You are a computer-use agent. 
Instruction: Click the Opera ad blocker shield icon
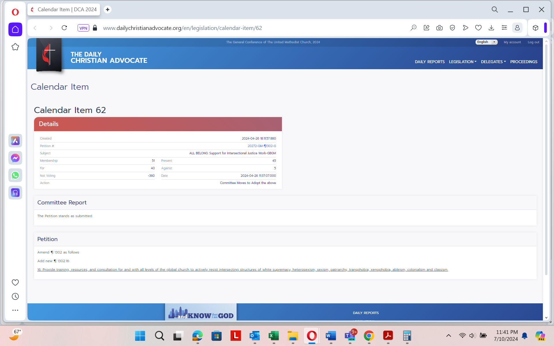tap(452, 28)
